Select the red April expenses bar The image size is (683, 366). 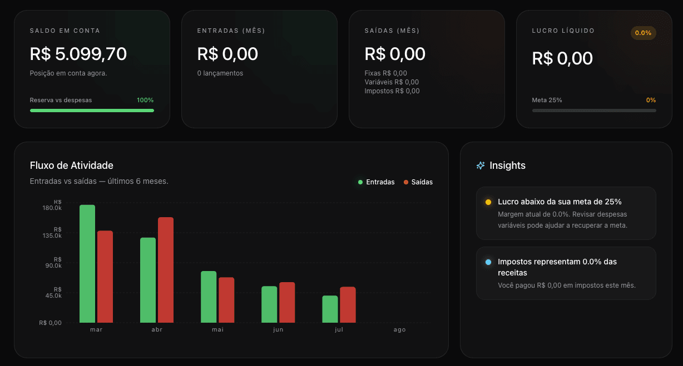166,270
